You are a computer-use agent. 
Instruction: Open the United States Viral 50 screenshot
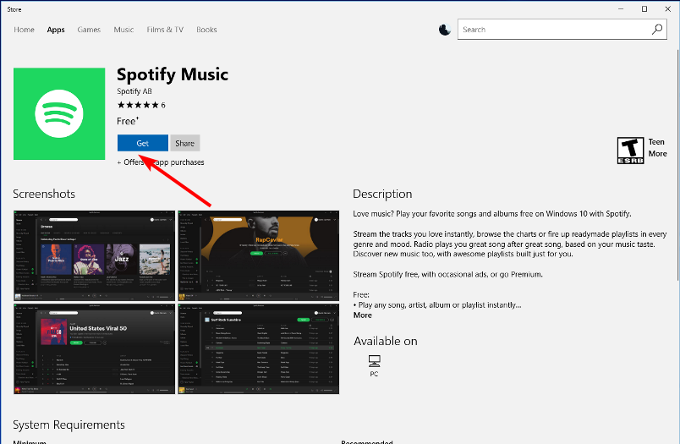click(x=94, y=348)
